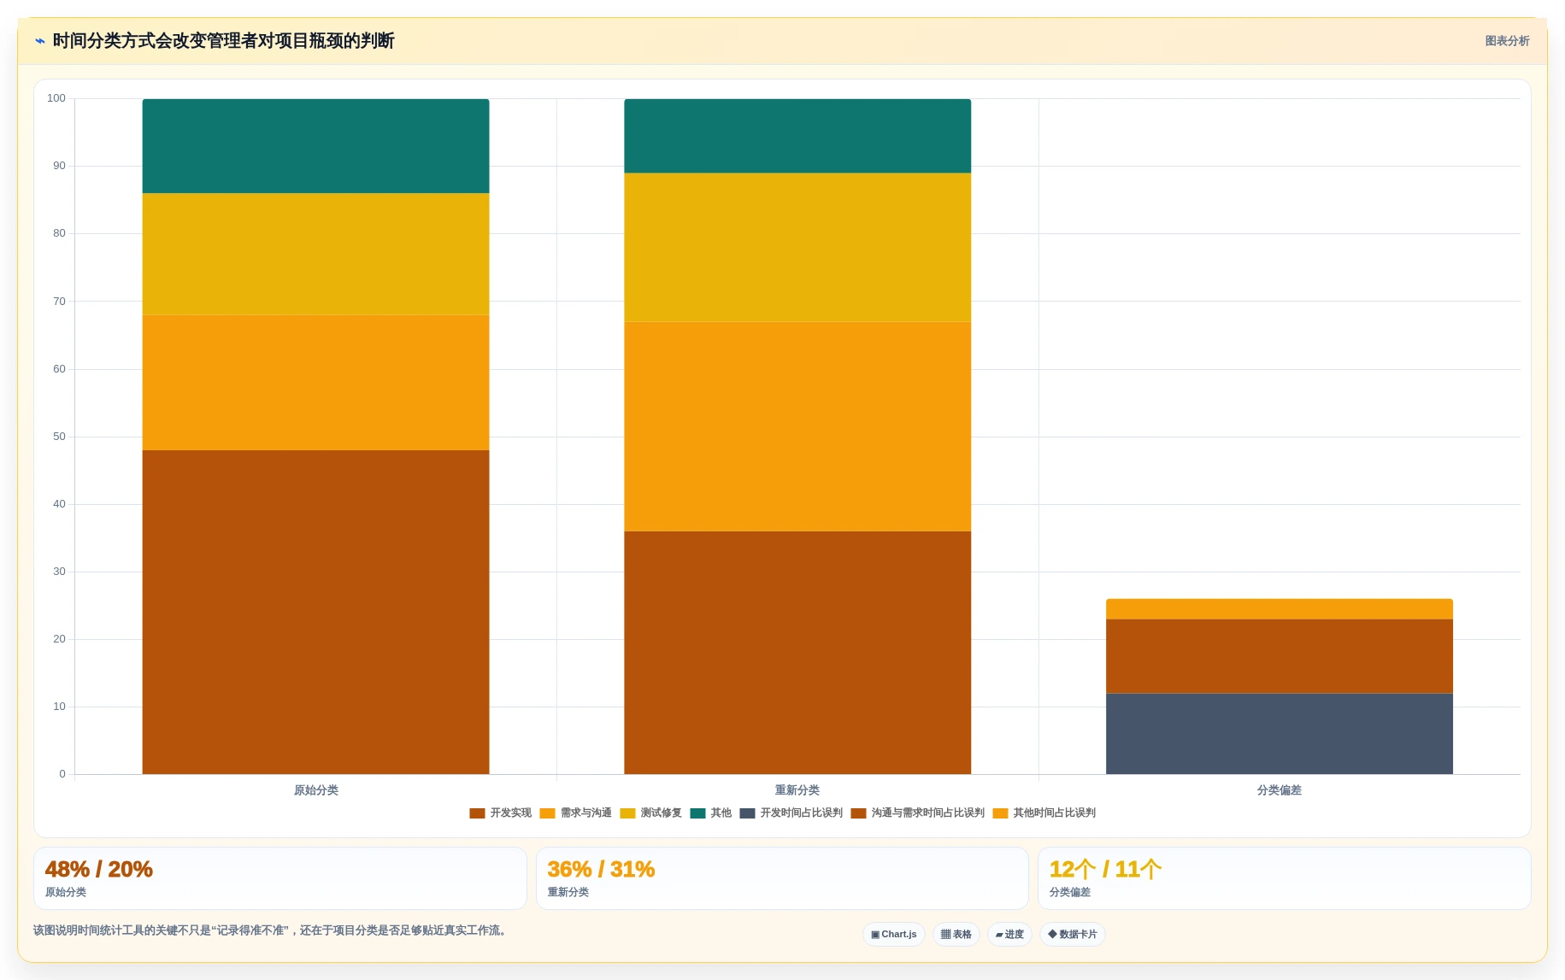Select the teal 其他 segment of the 原始分类 bar
The image size is (1565, 980).
click(x=315, y=146)
